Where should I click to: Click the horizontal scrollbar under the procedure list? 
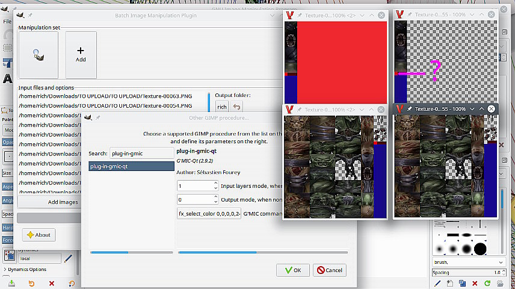131,252
